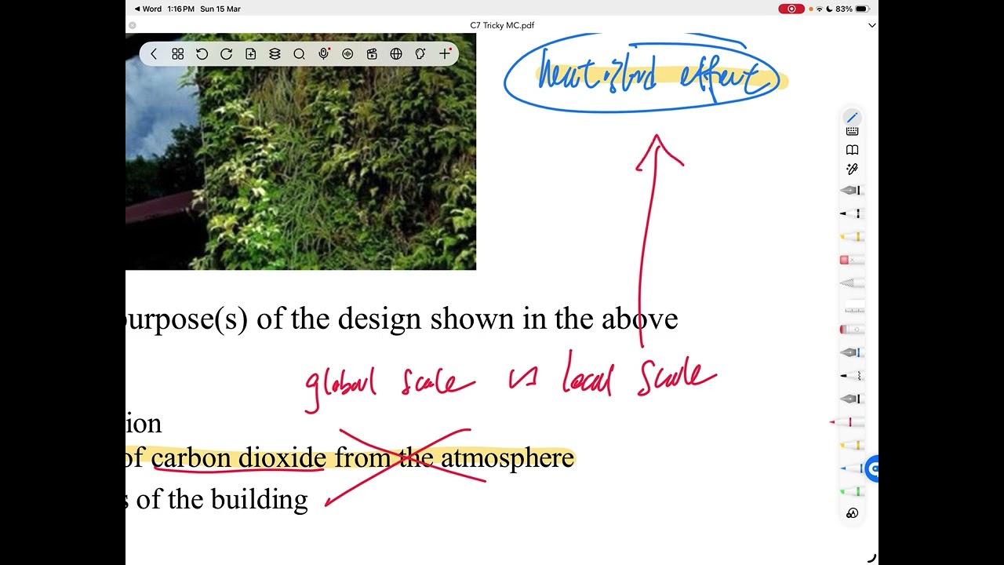Select the lower black fountain pen
This screenshot has height=565, width=1004.
852,399
